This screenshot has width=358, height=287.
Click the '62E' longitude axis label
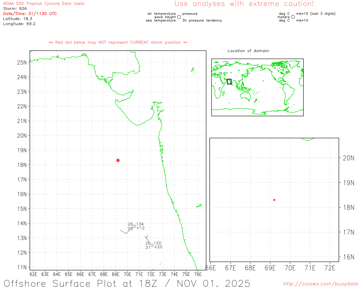coord(33,274)
